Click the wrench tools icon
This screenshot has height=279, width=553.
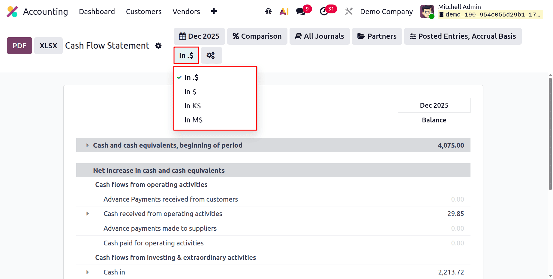[348, 11]
